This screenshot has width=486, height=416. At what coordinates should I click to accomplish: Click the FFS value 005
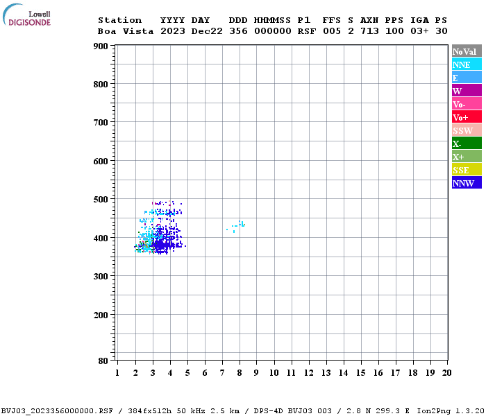332,31
